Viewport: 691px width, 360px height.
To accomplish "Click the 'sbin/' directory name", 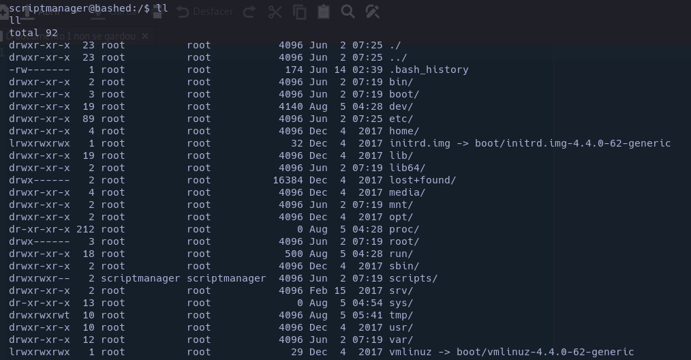I will click(x=404, y=267).
